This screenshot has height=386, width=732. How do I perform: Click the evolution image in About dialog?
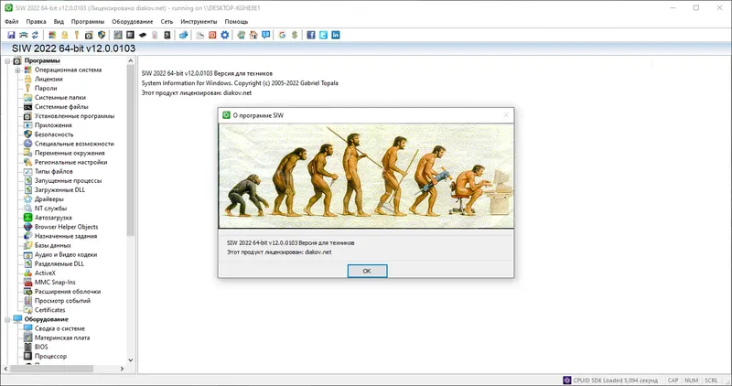(x=366, y=176)
